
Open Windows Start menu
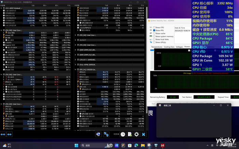coord(76,145)
